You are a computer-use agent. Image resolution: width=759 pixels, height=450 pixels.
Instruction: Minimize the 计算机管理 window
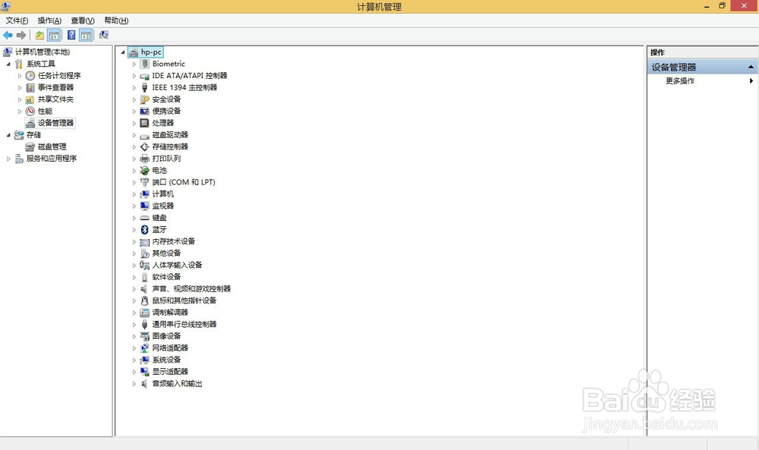click(707, 6)
